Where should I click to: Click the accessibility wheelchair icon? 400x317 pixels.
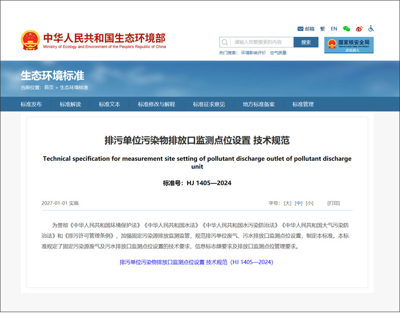tap(371, 29)
